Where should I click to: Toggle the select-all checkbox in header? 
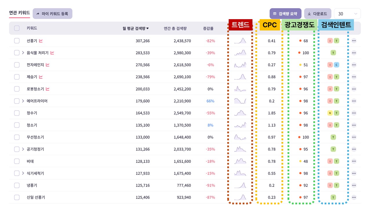pos(17,28)
